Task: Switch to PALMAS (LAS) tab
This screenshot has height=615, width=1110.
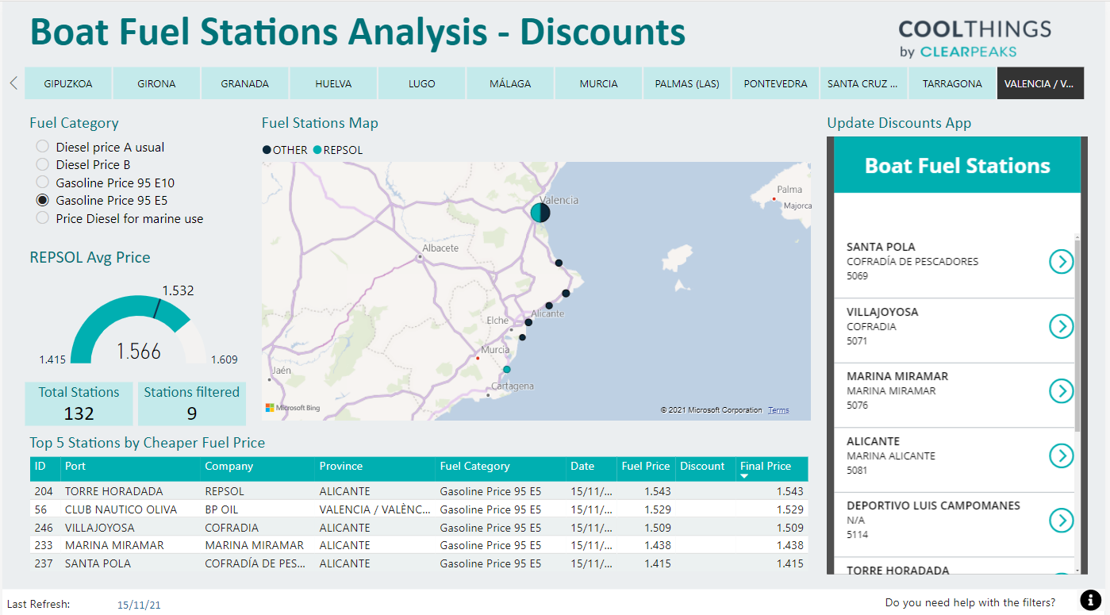Action: (687, 83)
